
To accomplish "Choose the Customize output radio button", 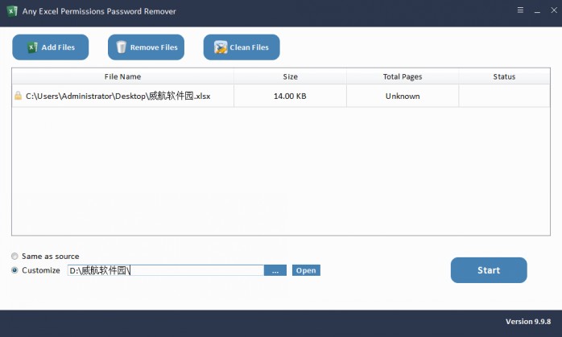I will pos(15,270).
